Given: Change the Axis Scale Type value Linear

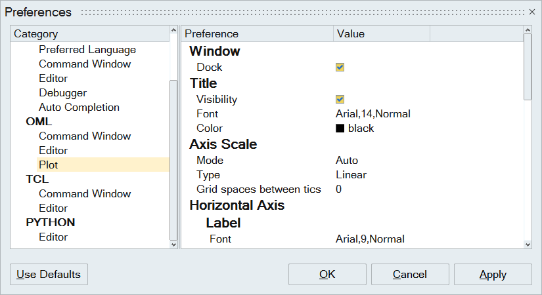Looking at the screenshot, I should tap(351, 174).
